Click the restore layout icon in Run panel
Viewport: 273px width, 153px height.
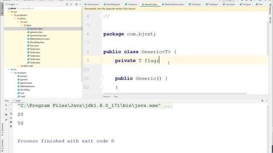[x=6, y=115]
